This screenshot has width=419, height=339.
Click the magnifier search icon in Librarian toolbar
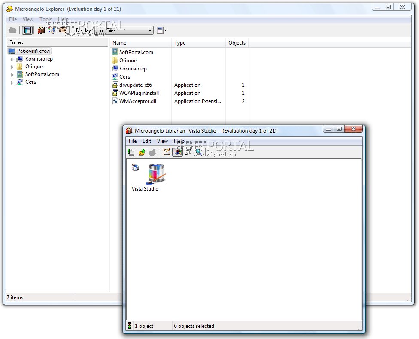(199, 152)
